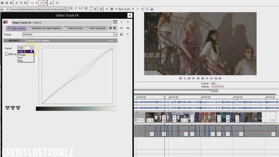Image resolution: width=279 pixels, height=157 pixels.
Task: Toggle the Color Corrector checkbox
Action: point(86,28)
